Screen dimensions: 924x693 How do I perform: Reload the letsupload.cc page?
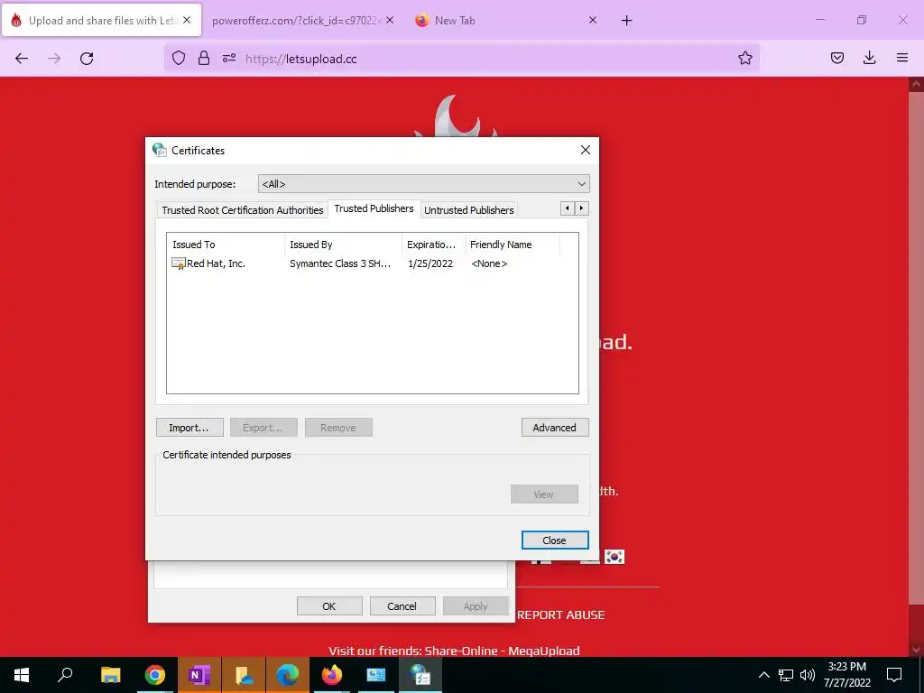coord(87,59)
